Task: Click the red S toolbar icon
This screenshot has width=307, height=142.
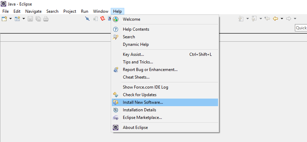Action: pyautogui.click(x=102, y=19)
